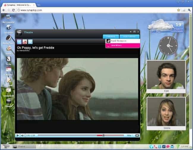Click the red phone tray icon

pos(156,146)
